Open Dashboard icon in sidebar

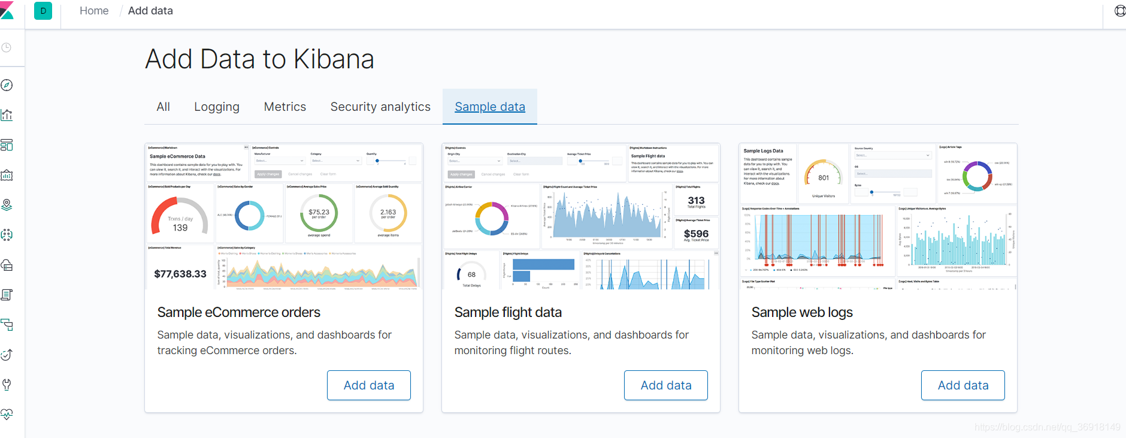coord(7,145)
